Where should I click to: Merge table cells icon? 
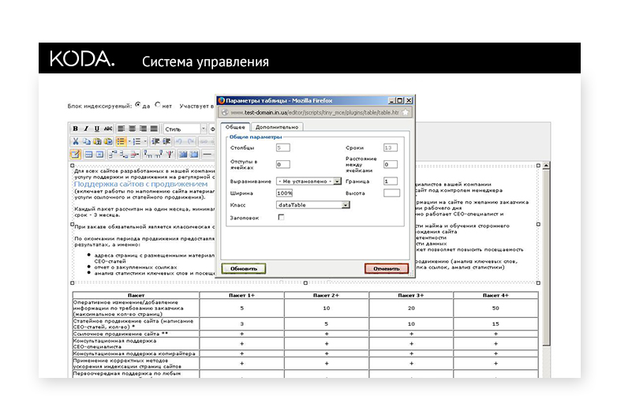(x=194, y=154)
